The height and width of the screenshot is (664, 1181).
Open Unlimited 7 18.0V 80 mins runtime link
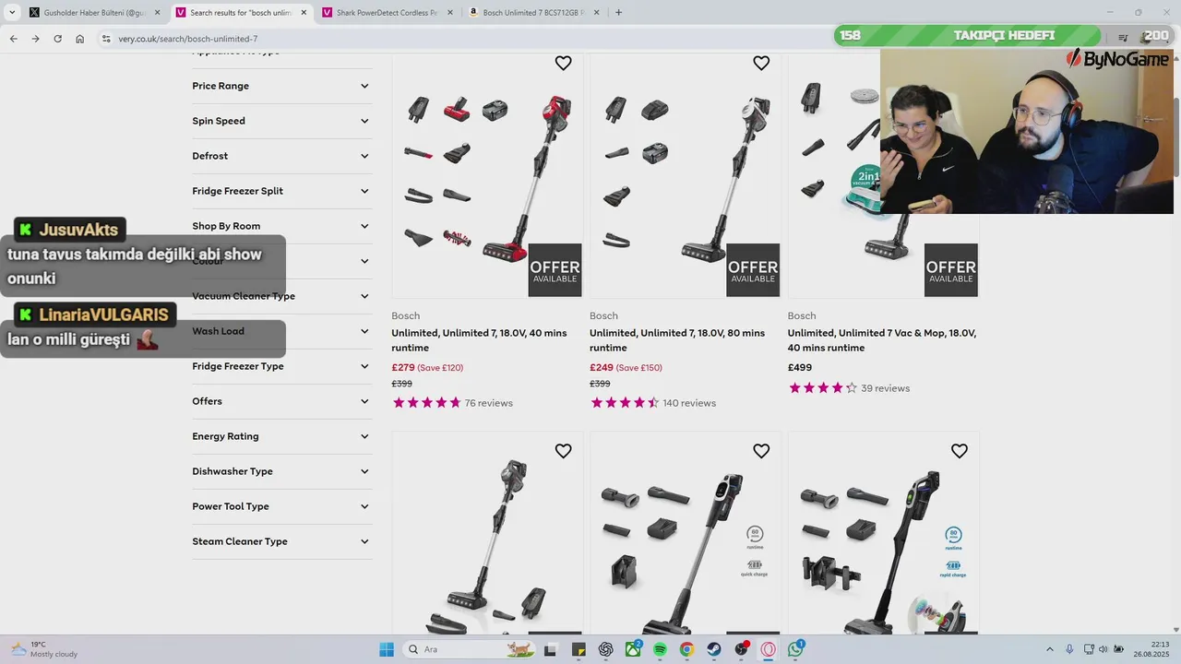(x=677, y=340)
